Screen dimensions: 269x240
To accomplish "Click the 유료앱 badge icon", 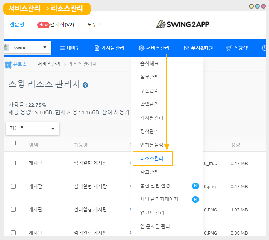I will (x=8, y=64).
